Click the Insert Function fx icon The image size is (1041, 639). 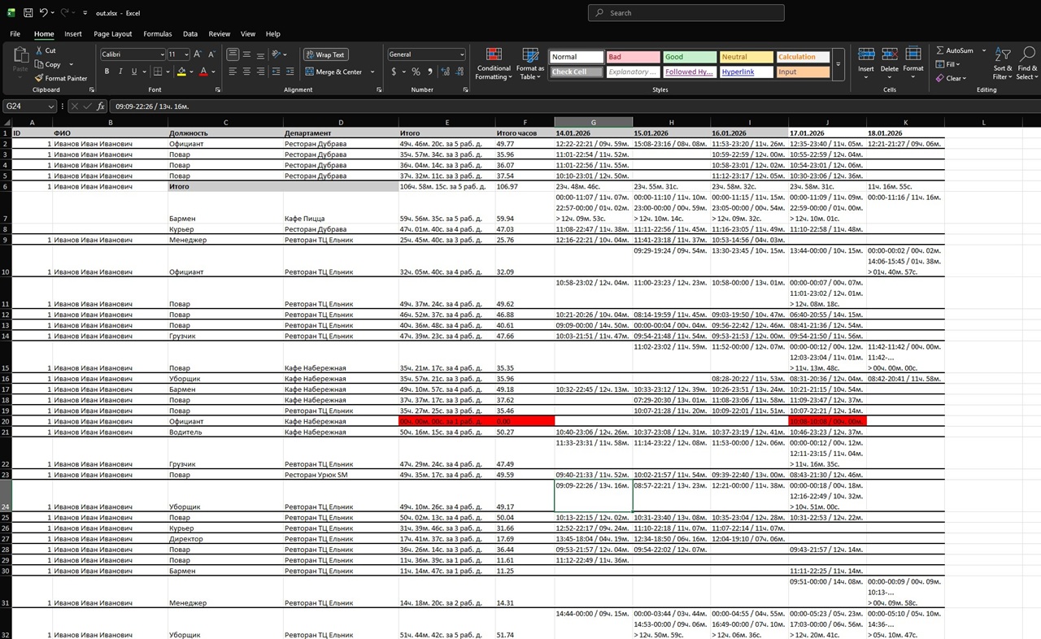101,106
